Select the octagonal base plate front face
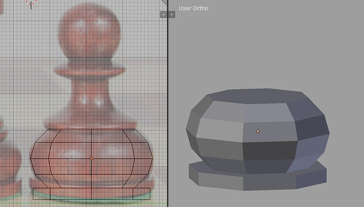 (x=269, y=183)
